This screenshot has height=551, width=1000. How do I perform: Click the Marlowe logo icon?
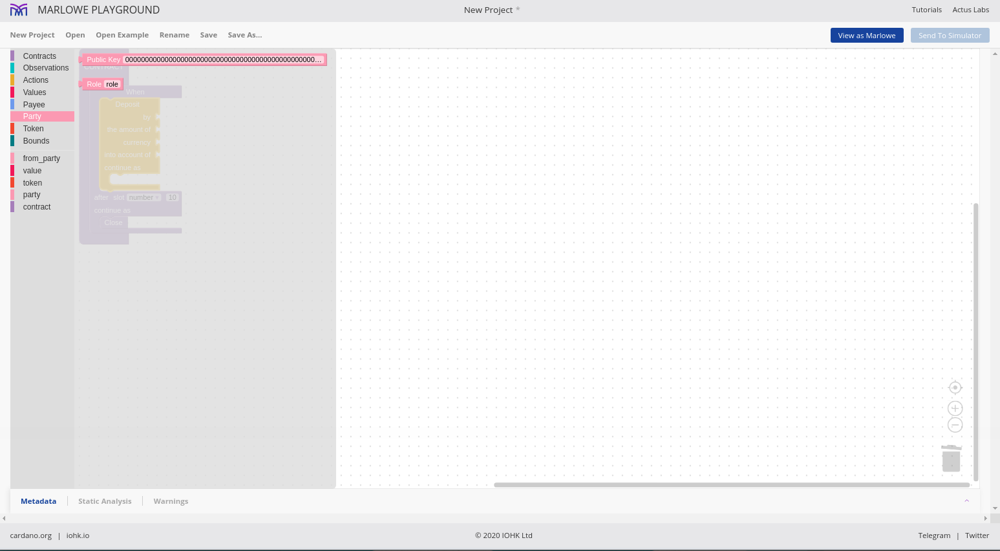[19, 10]
